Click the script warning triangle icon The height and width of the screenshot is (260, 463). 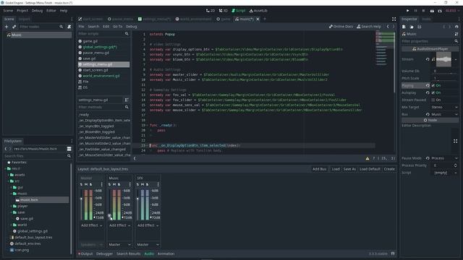tap(368, 159)
